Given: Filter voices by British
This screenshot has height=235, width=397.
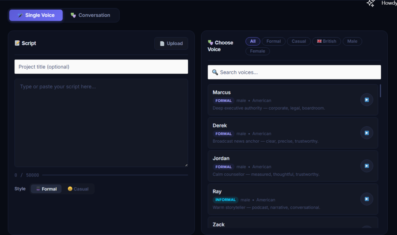Looking at the screenshot, I should click(x=326, y=41).
